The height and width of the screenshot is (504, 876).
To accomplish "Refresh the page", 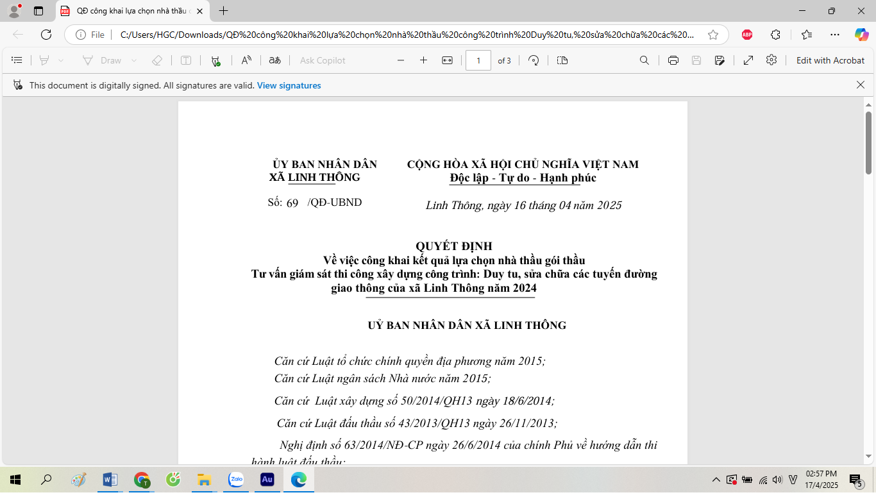I will pyautogui.click(x=46, y=35).
